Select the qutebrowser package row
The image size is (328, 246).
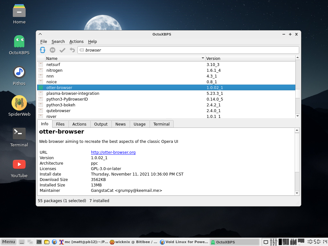click(166, 111)
